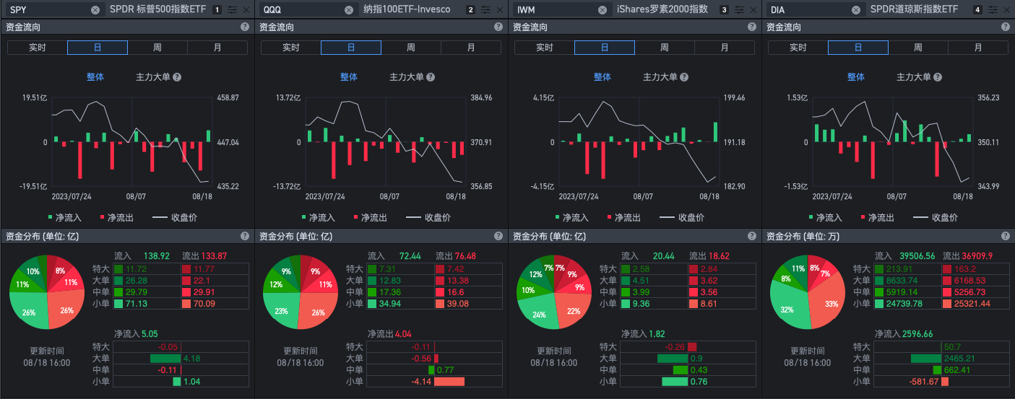This screenshot has width=1015, height=399.
Task: Switch QQQ chart to 主力大单 view
Action: (x=407, y=77)
